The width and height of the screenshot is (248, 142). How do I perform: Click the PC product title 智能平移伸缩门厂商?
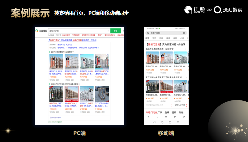pos(102,72)
